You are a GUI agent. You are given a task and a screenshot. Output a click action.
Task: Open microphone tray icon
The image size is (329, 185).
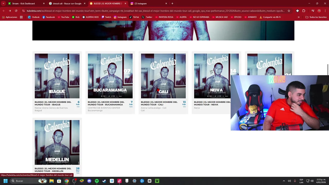(295, 181)
